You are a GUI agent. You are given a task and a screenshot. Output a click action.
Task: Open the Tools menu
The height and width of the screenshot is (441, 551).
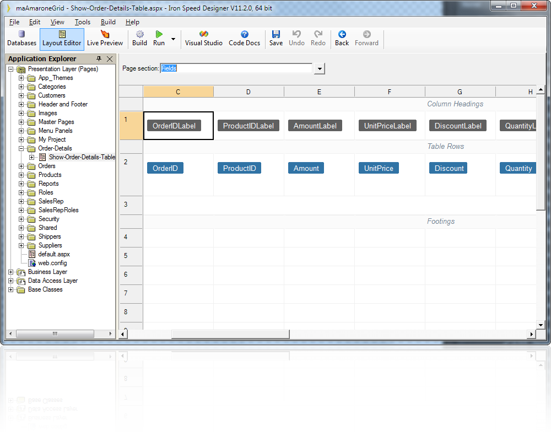[x=83, y=22]
